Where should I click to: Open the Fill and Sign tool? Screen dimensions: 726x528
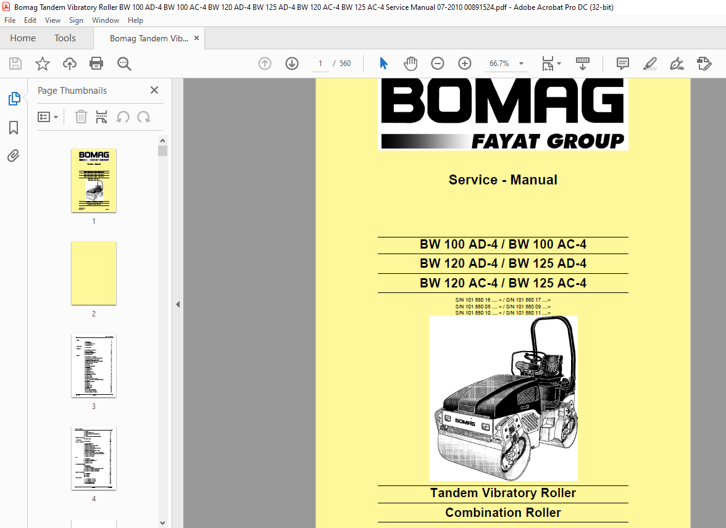(677, 64)
